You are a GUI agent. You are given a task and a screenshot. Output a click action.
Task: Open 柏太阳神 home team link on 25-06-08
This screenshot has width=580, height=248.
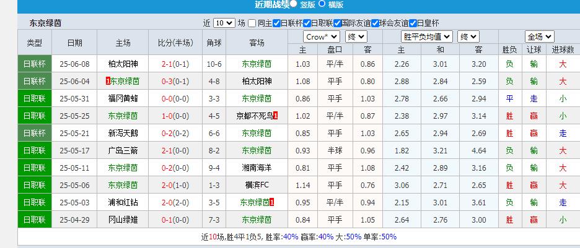123,64
